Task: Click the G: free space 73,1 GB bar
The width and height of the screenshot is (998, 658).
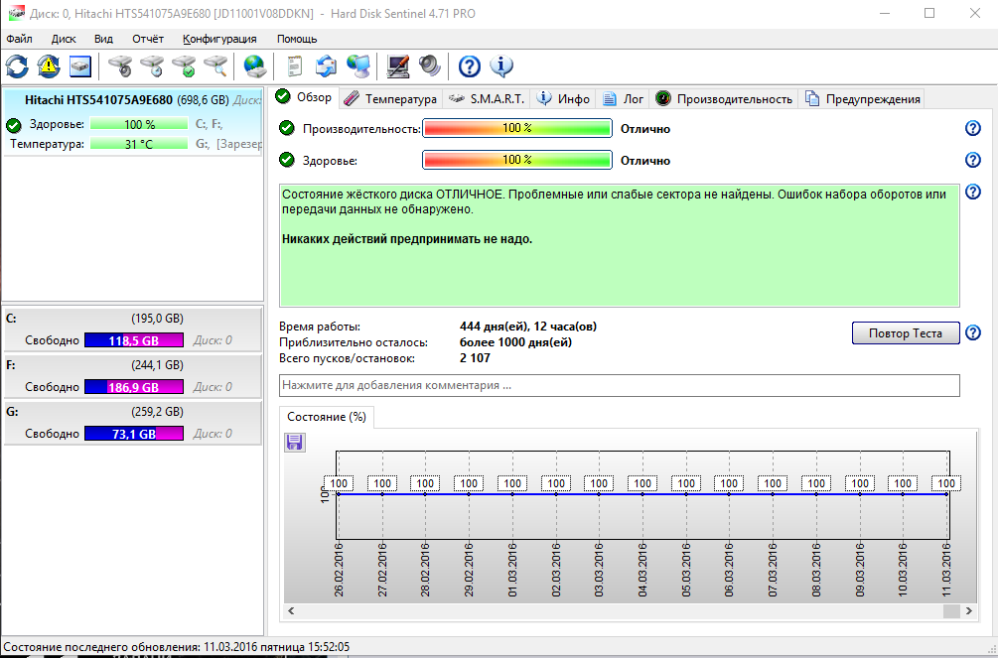Action: pos(134,434)
